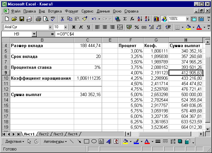Toggle the Drawing toolbar icon
Viewport: 212px width, 153px height.
(x=164, y=19)
